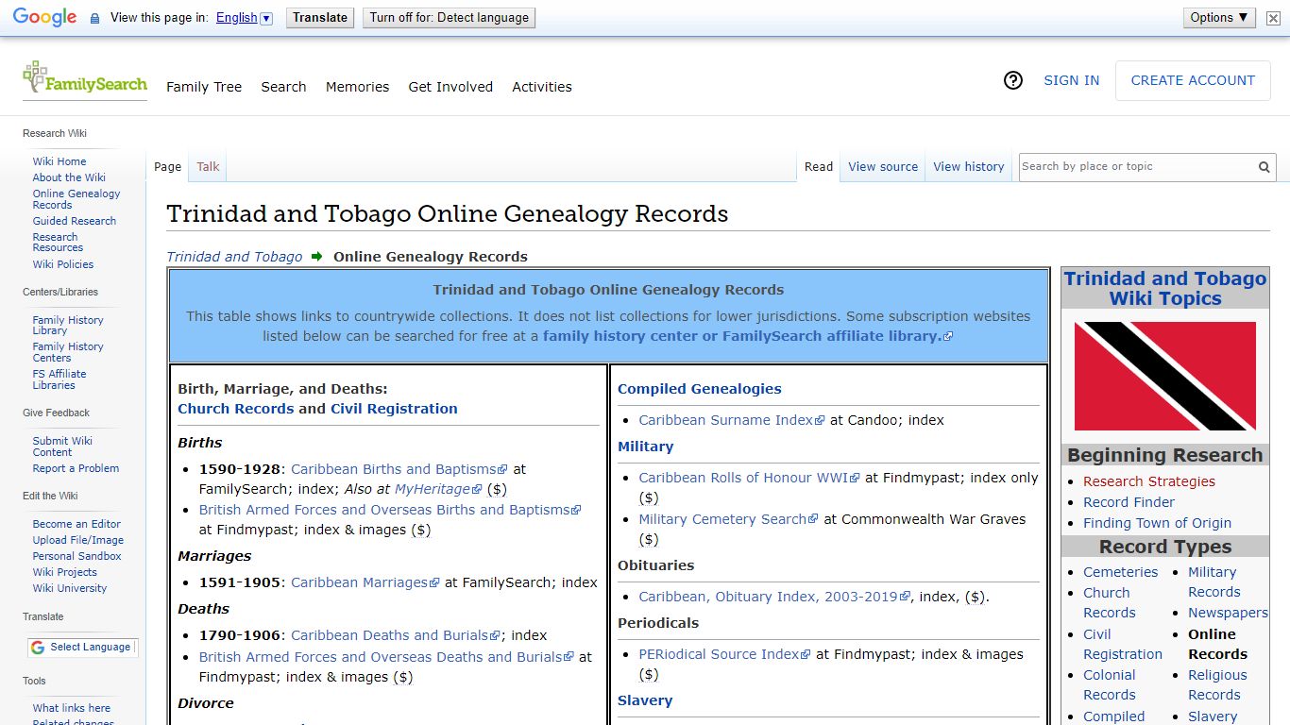1290x725 pixels.
Task: Open the Get Involved menu
Action: point(450,87)
